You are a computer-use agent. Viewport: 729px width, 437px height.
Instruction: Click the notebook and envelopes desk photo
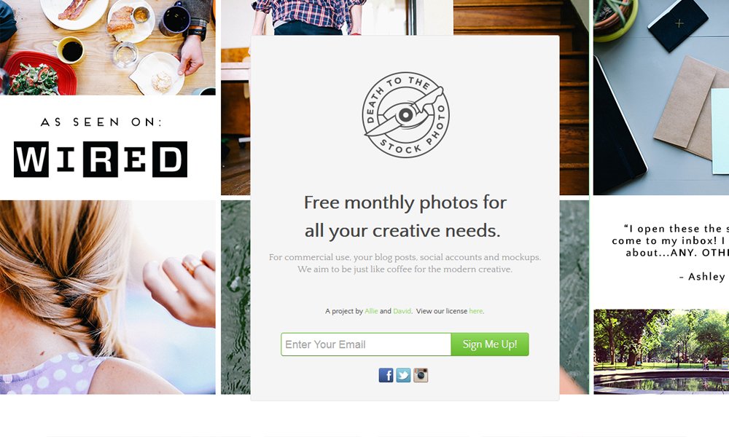coord(661,98)
